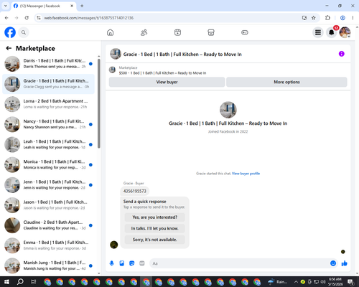Open the account profile picture menu
This screenshot has height=287, width=359.
pos(345,32)
